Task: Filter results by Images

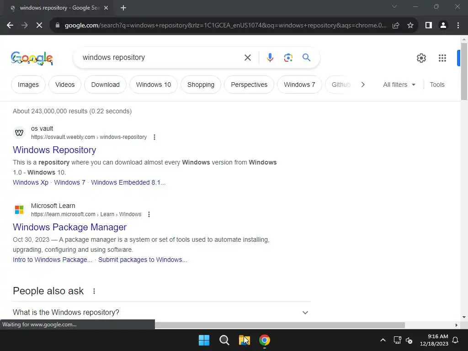Action: click(x=28, y=85)
